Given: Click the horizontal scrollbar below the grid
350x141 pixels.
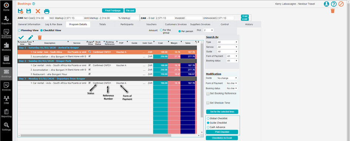Looking at the screenshot, I should (96, 135).
